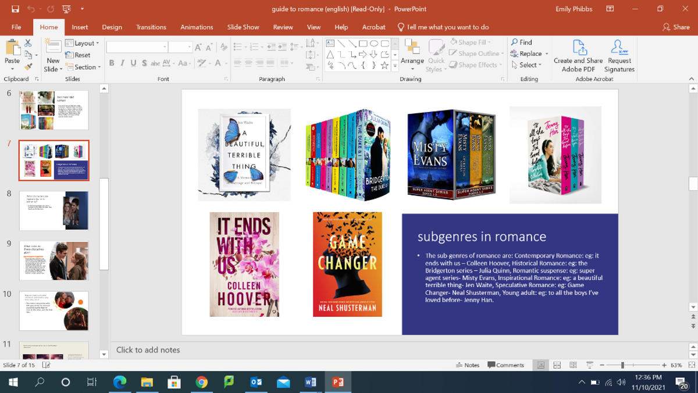Click the Reset slide button

[x=78, y=55]
